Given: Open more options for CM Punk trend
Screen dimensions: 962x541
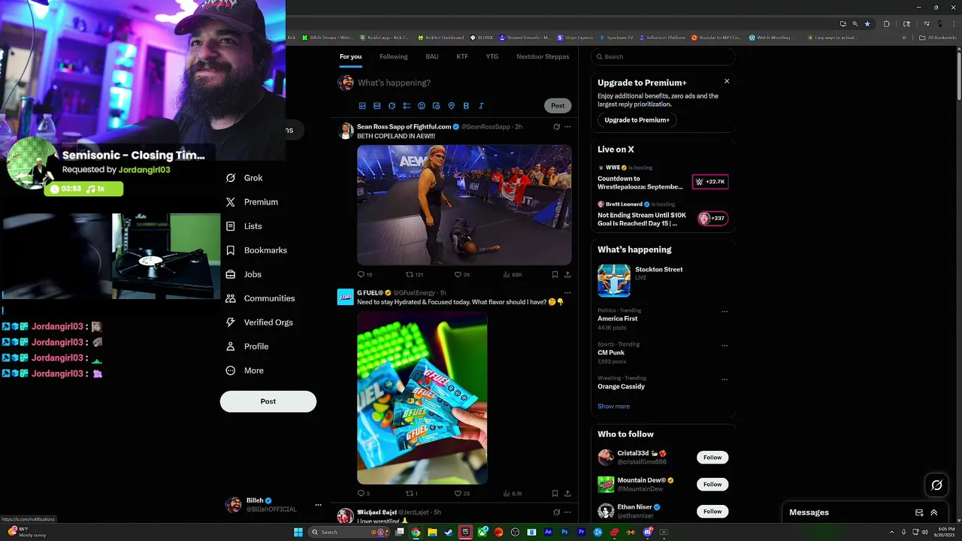Looking at the screenshot, I should tap(725, 346).
